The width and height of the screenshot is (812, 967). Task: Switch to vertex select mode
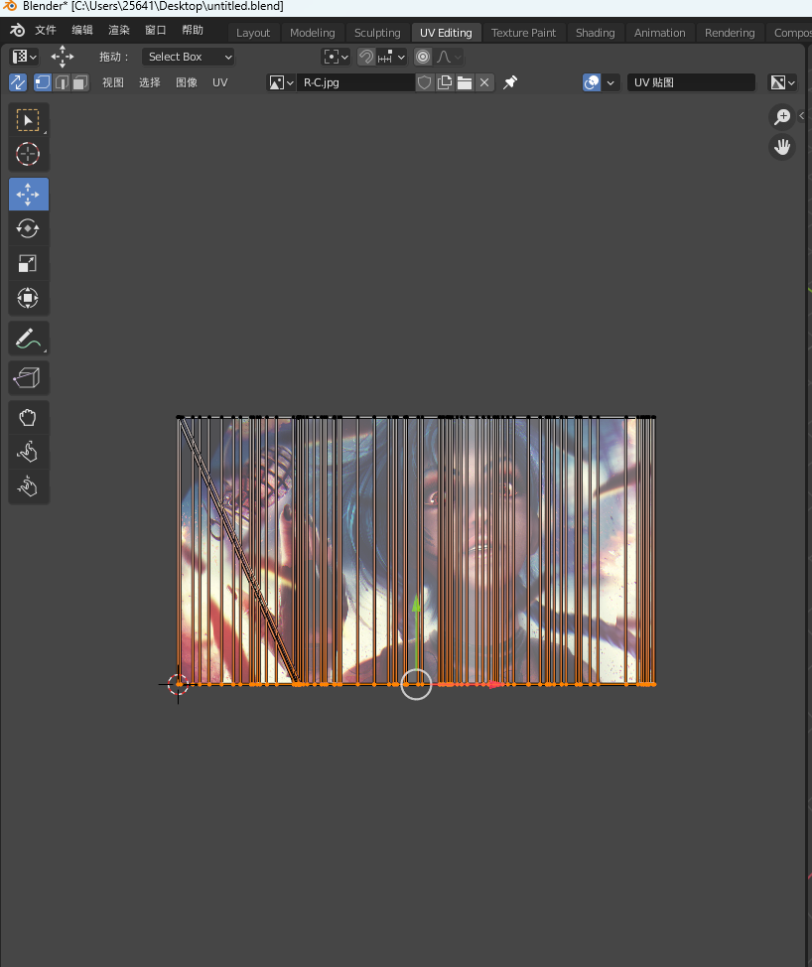tap(42, 82)
